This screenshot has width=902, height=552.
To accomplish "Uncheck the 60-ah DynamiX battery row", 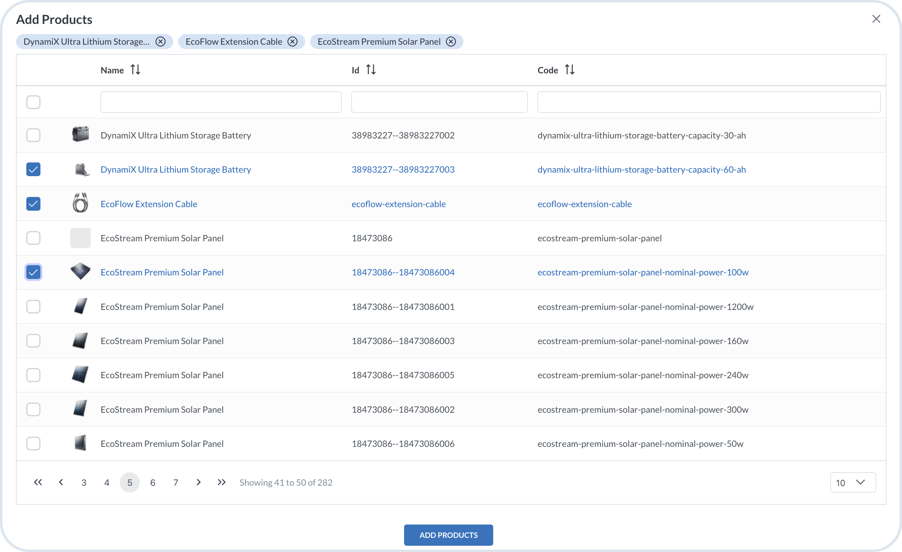I will (x=33, y=169).
